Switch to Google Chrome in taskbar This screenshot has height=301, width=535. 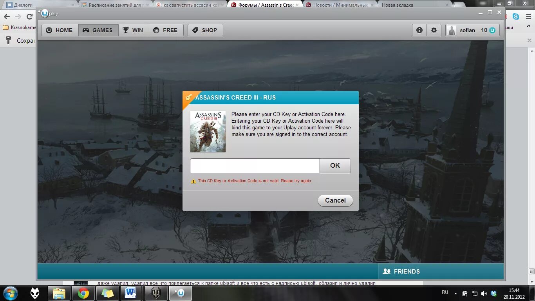pos(83,293)
